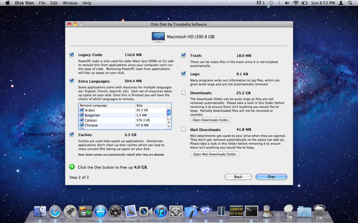Image resolution: width=358 pixels, height=223 pixels.
Task: Click the menu bar clock Sun 8:53 PM
Action: coord(323,3)
